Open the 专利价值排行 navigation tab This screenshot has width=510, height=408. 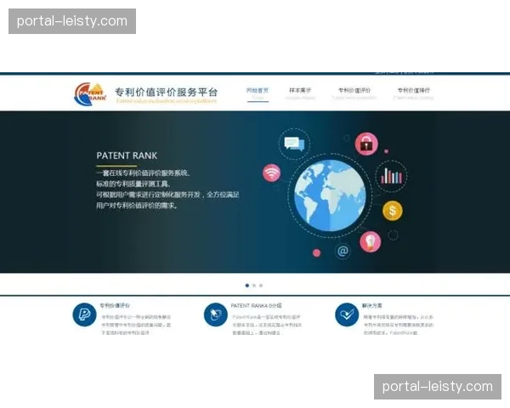413,90
